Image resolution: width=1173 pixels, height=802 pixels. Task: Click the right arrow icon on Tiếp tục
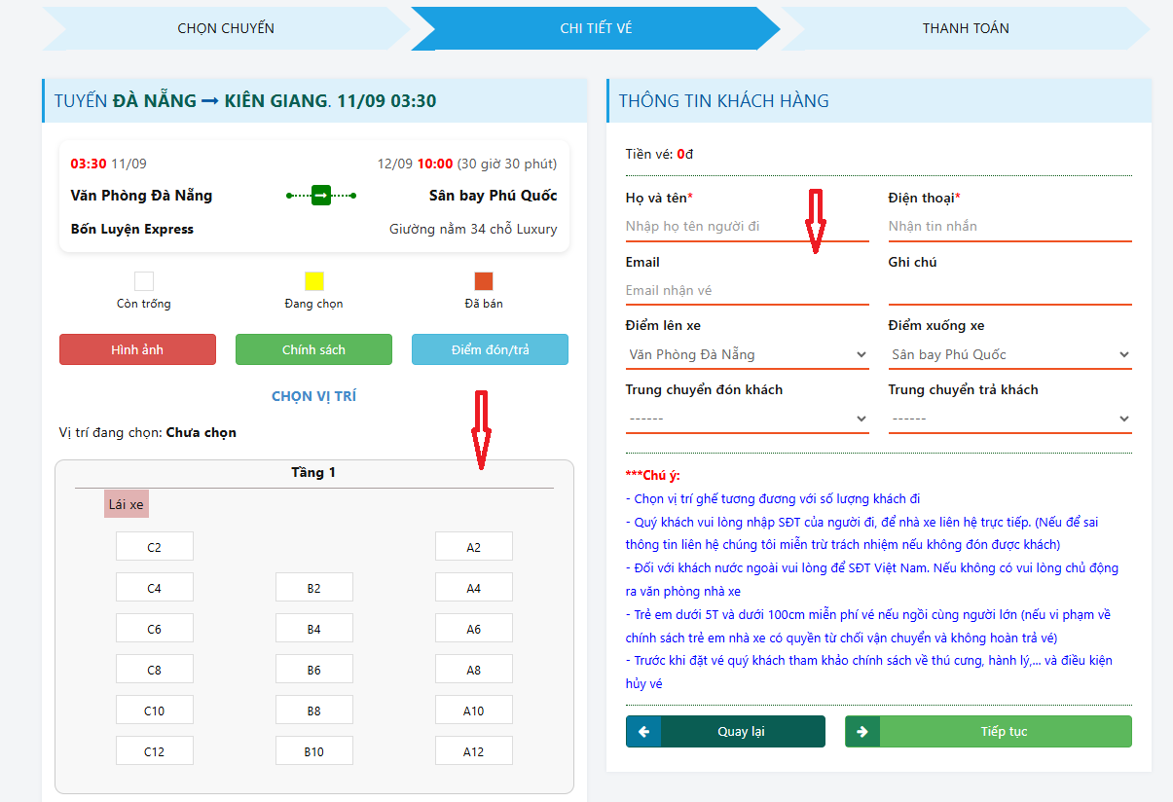coord(862,732)
